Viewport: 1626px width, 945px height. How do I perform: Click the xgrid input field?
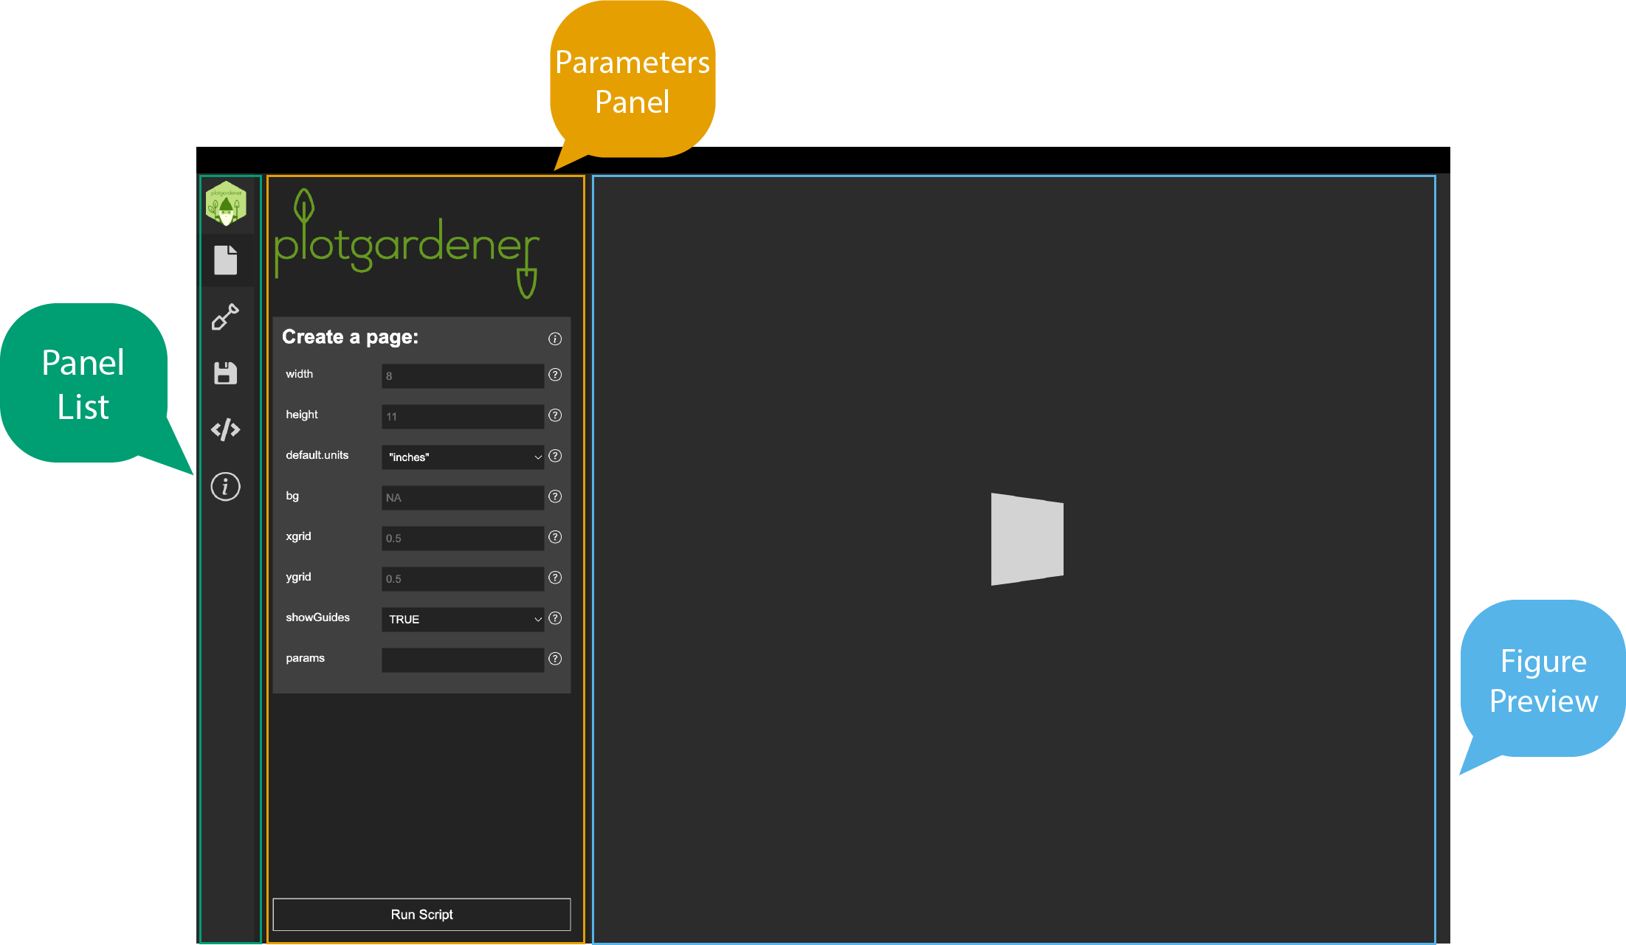click(x=463, y=539)
